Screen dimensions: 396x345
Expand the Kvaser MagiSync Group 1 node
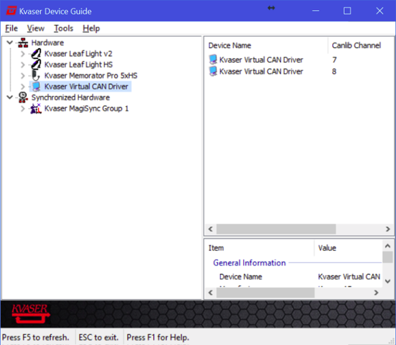(23, 109)
